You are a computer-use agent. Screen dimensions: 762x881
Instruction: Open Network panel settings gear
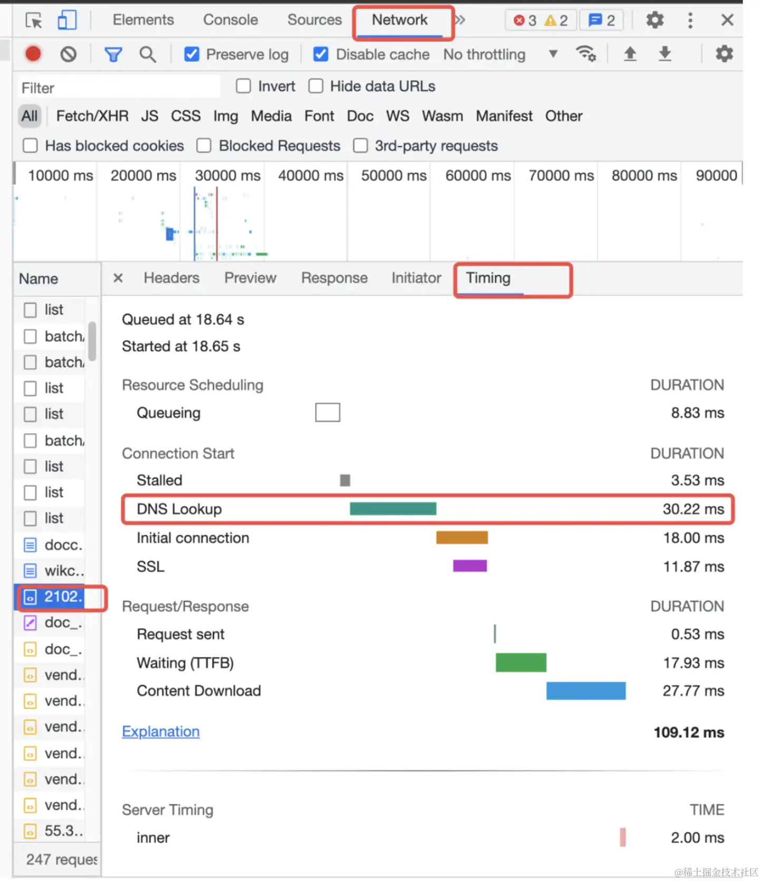(x=724, y=54)
